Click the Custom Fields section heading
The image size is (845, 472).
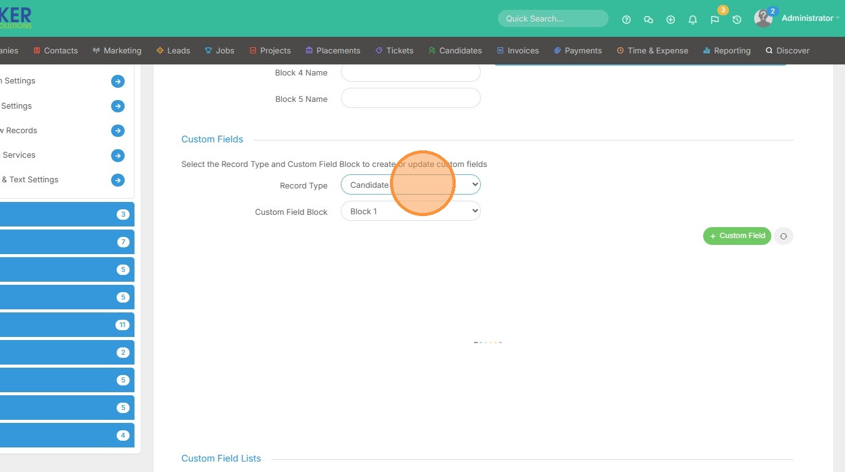click(x=212, y=139)
